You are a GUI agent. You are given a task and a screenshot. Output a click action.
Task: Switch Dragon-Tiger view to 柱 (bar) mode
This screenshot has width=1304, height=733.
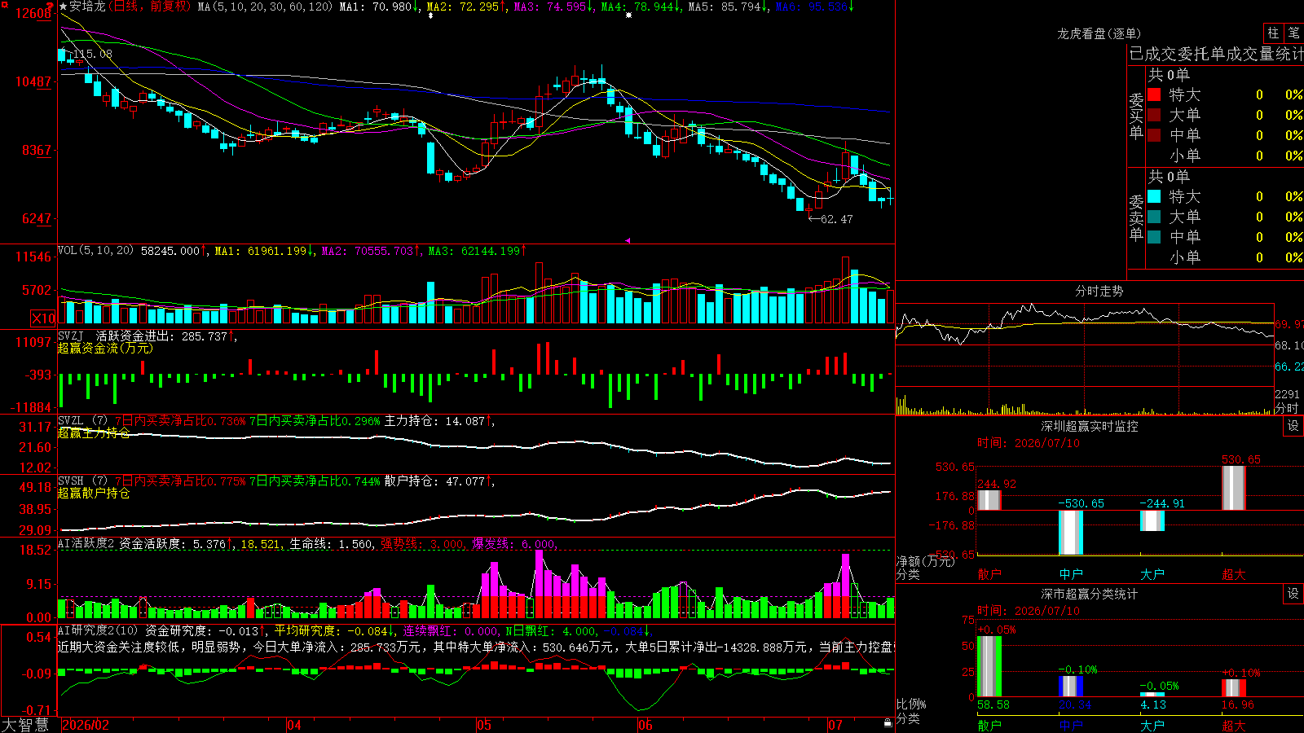click(1273, 33)
